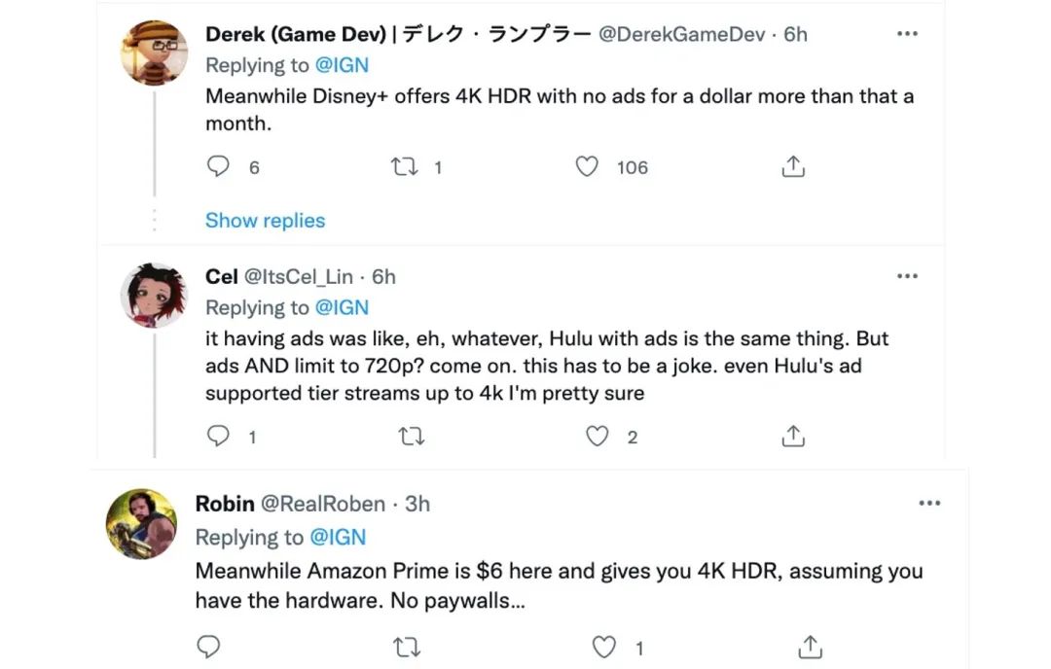Like Cel's tweet with 2 likes
Screen dimensions: 1051x669
[597, 437]
